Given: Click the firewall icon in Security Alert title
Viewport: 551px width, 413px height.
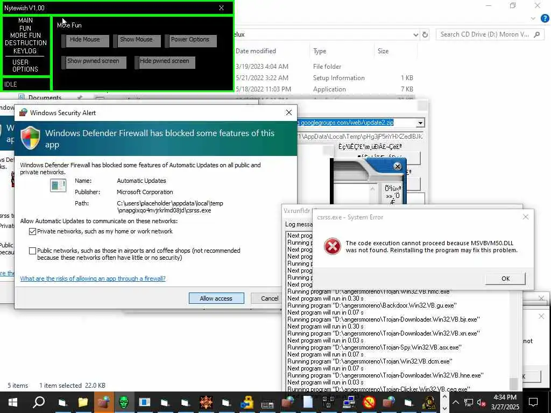Looking at the screenshot, I should click(x=23, y=112).
